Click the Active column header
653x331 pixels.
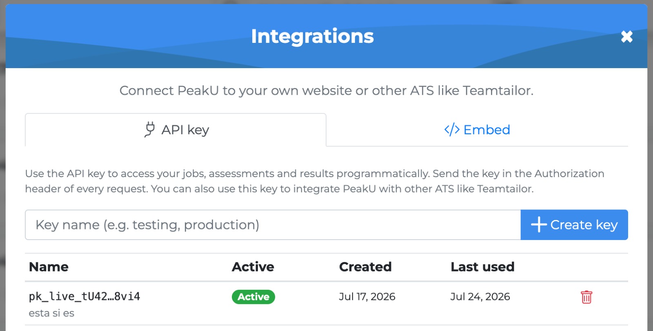(253, 267)
